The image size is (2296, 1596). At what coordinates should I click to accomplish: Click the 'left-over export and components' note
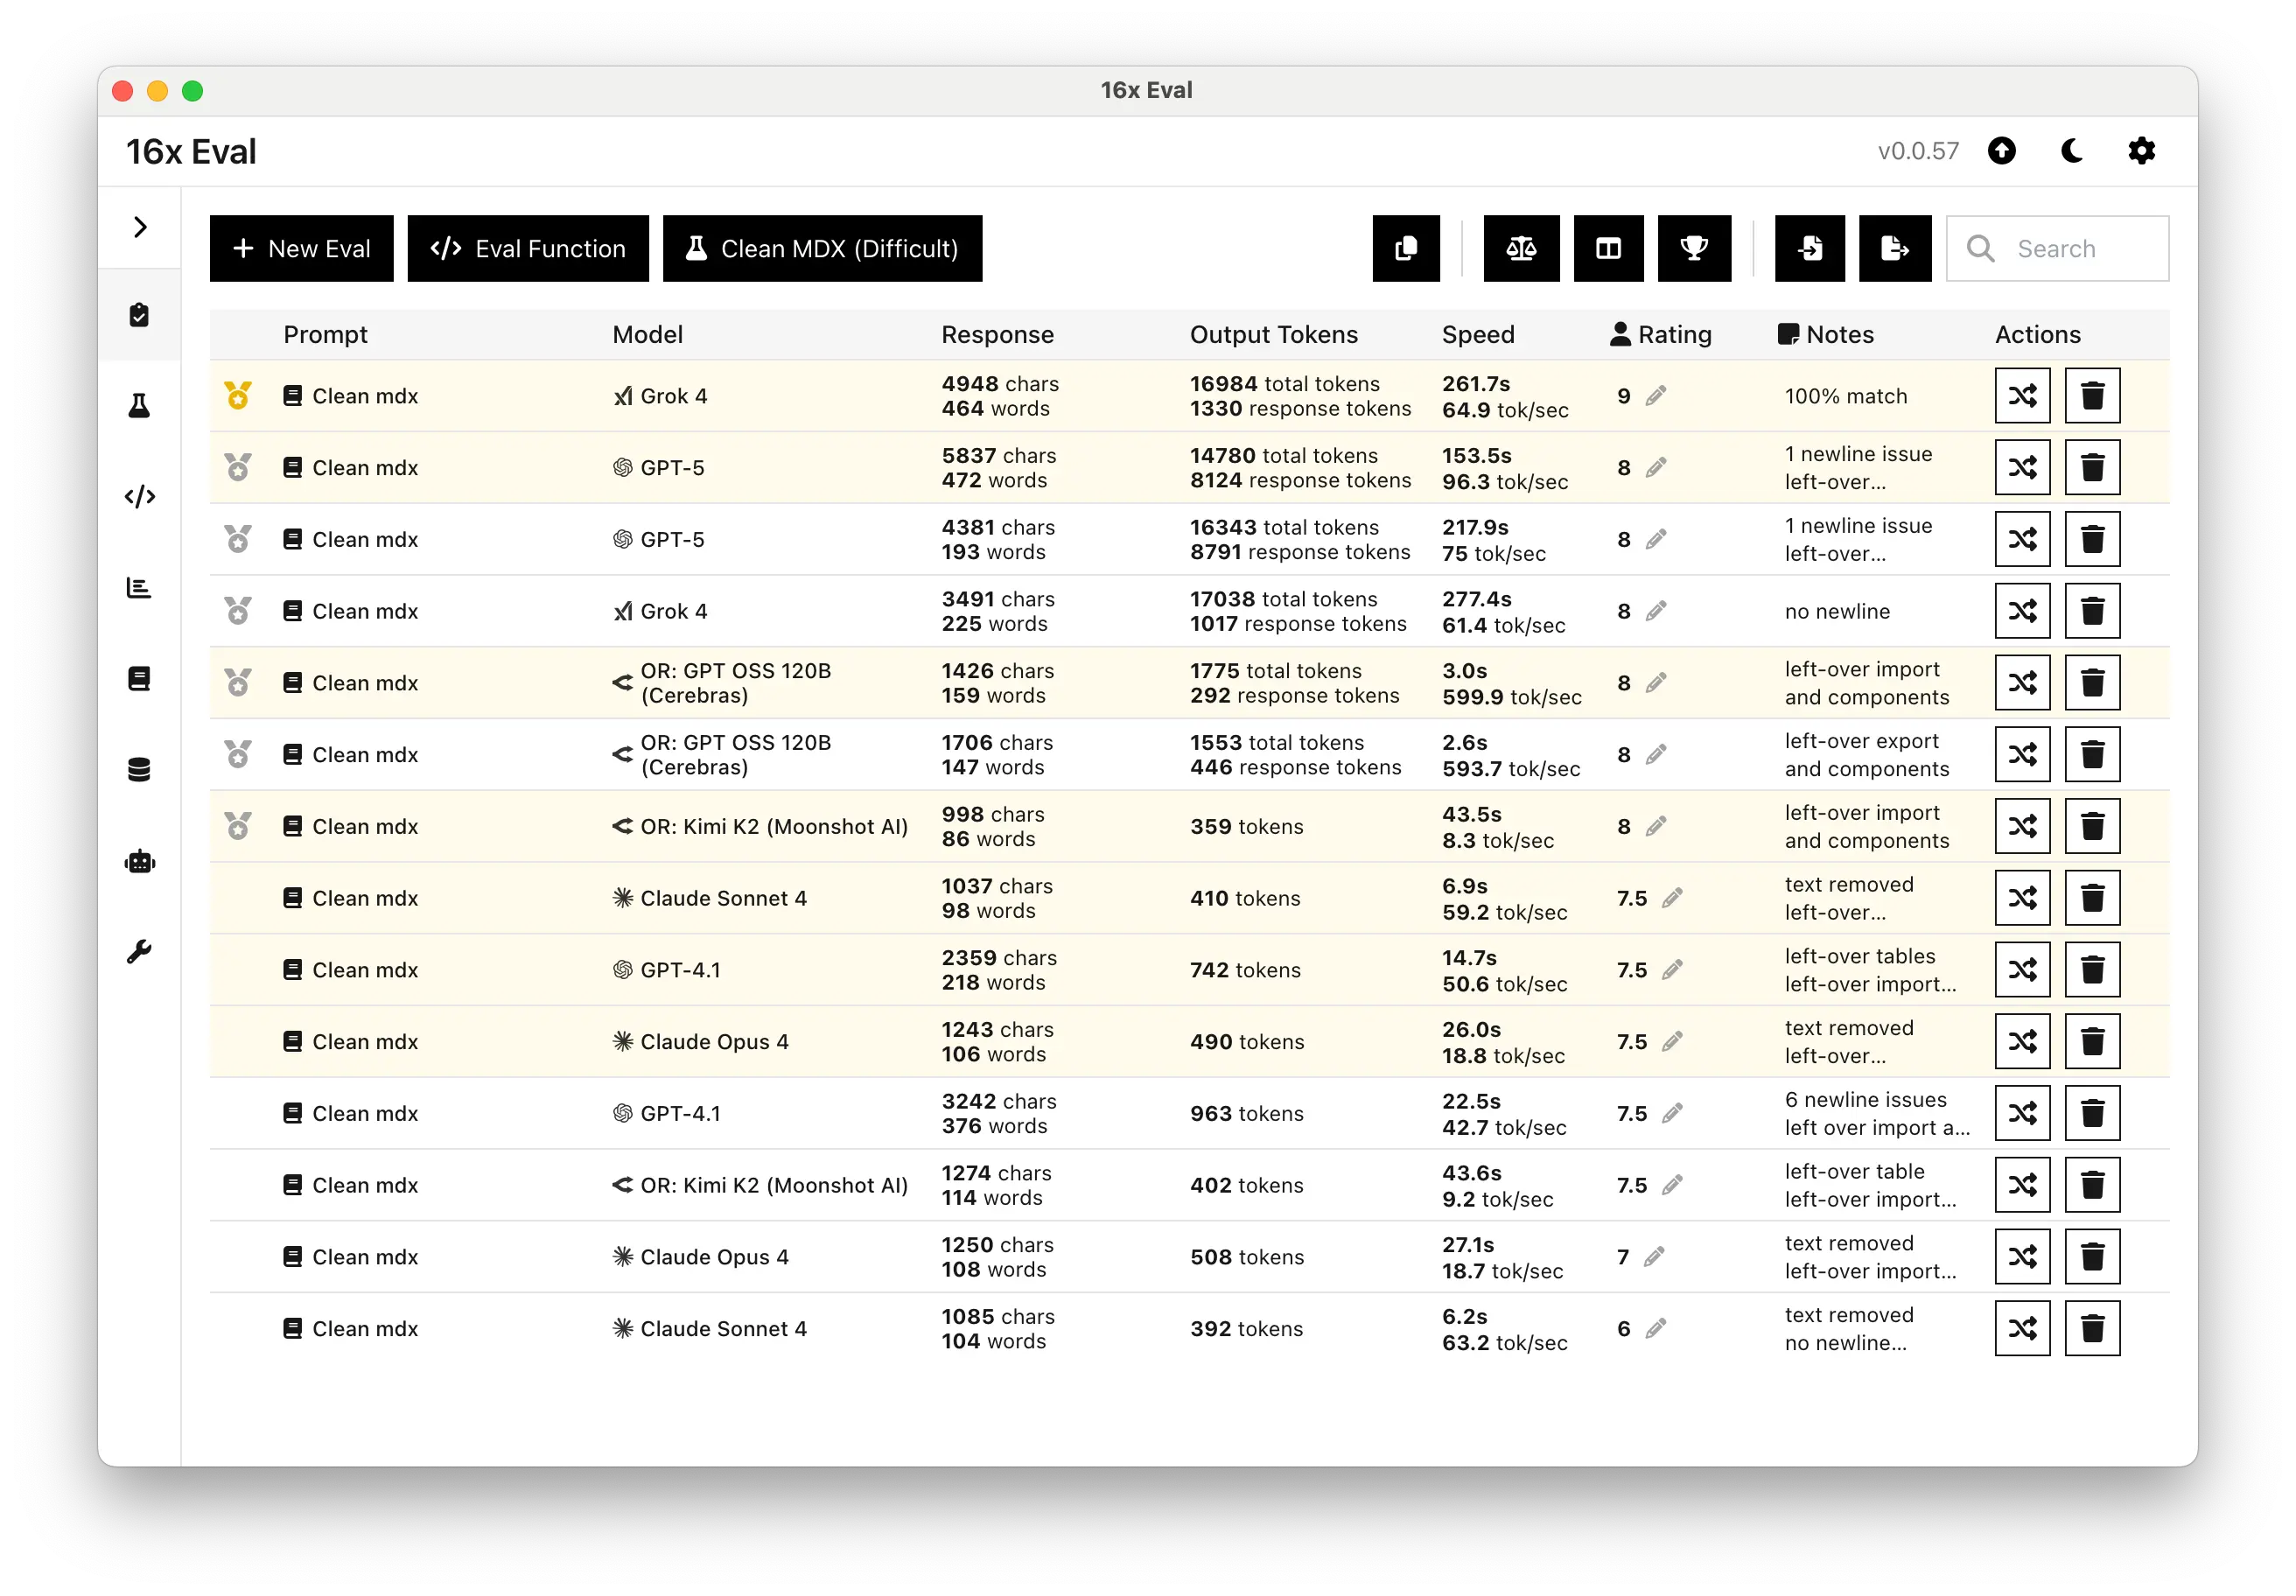tap(1867, 754)
